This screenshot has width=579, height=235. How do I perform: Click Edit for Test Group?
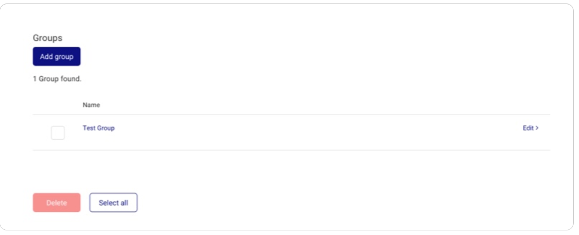[530, 128]
